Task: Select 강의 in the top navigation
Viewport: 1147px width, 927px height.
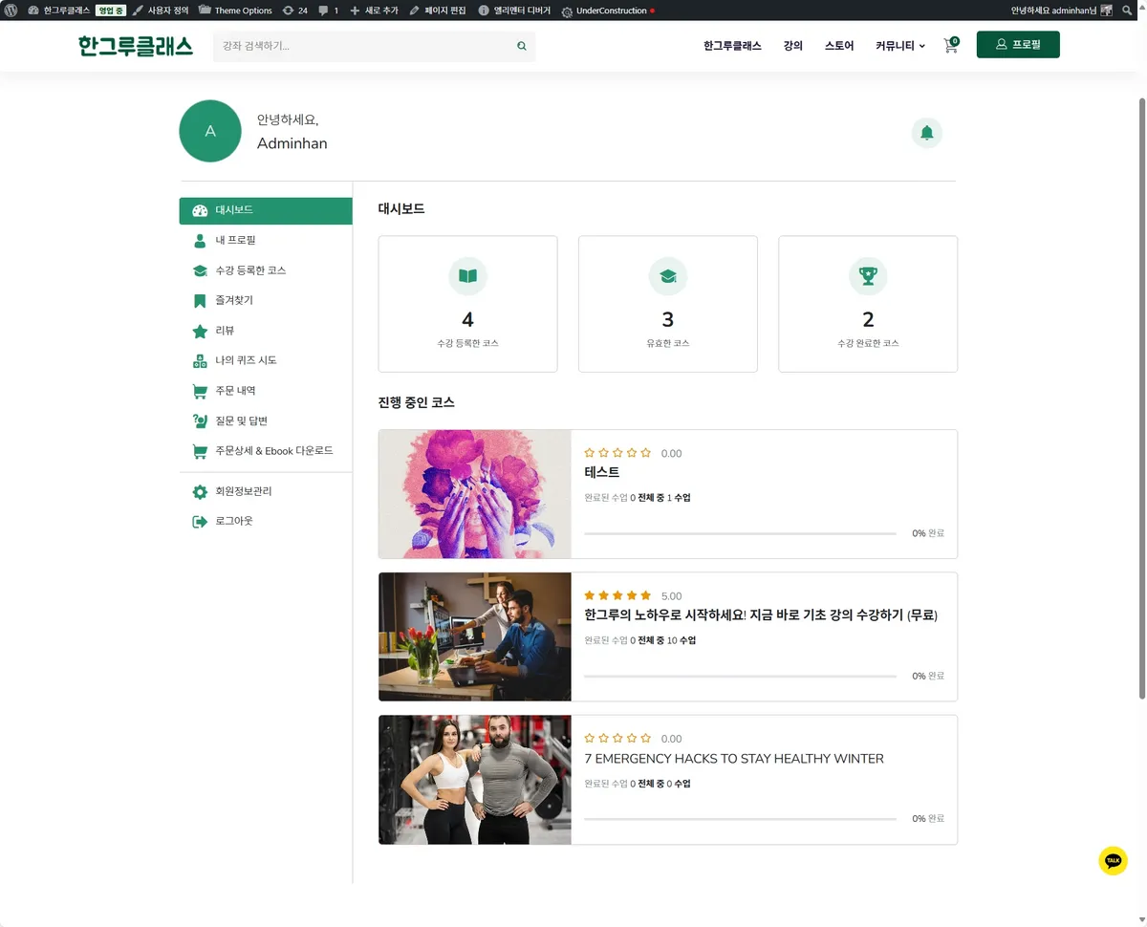Action: coord(792,45)
